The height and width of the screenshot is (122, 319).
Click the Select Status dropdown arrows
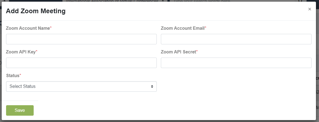tap(152, 86)
